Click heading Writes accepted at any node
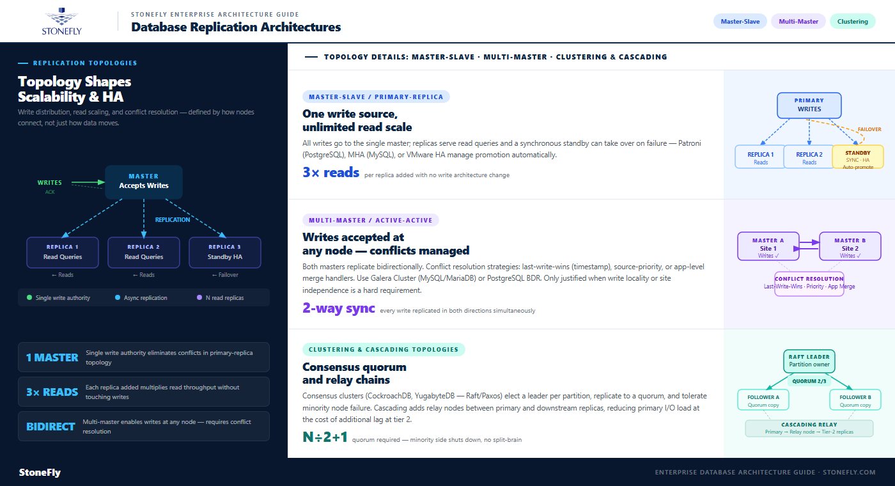This screenshot has height=486, width=895. point(386,244)
